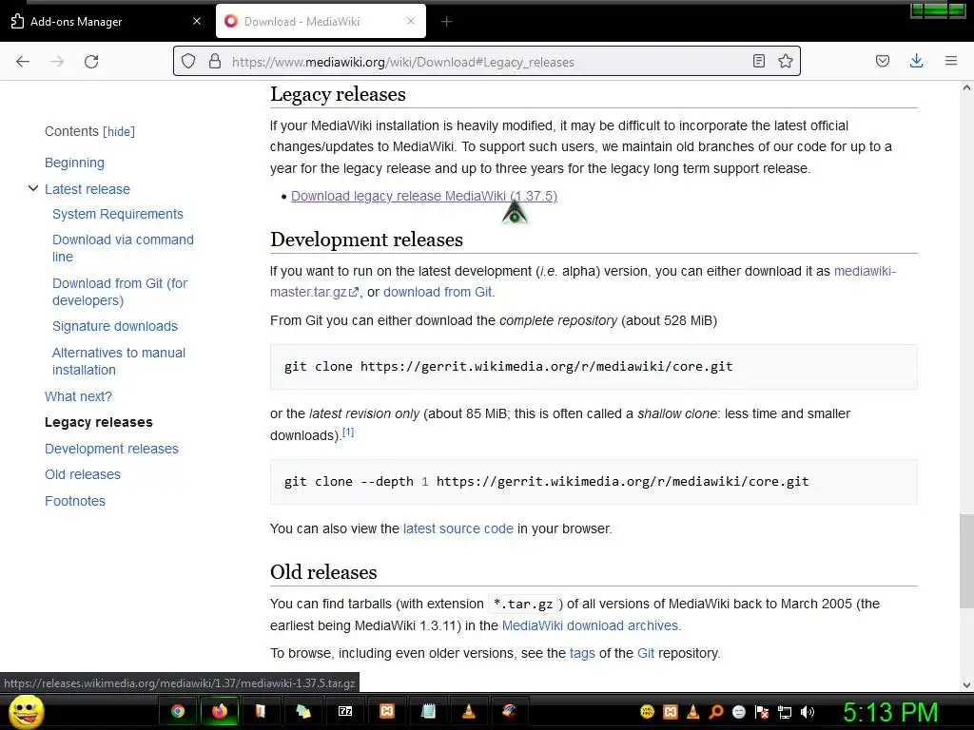Reload the current page

(91, 62)
